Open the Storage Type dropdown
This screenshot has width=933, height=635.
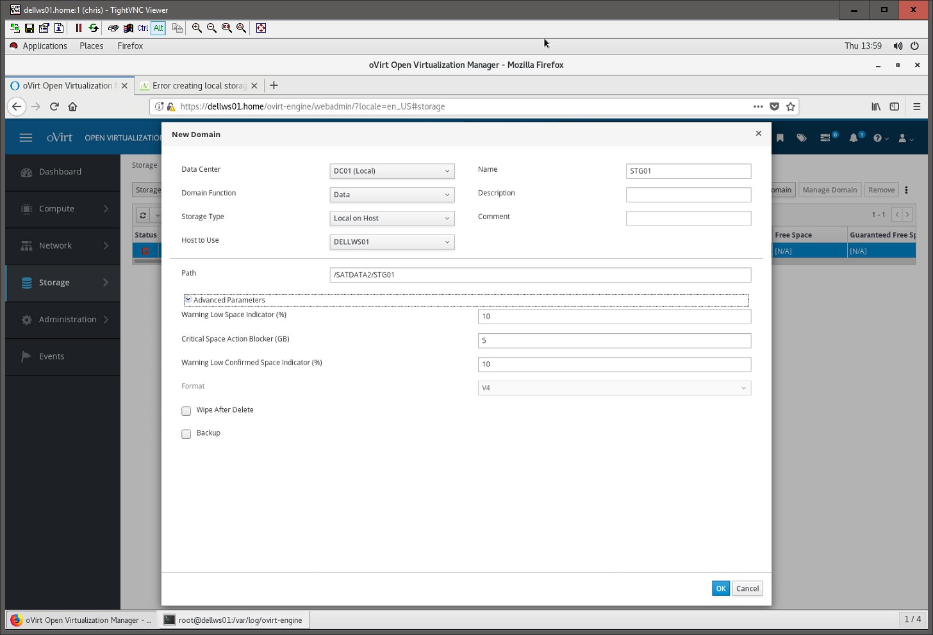click(x=392, y=219)
